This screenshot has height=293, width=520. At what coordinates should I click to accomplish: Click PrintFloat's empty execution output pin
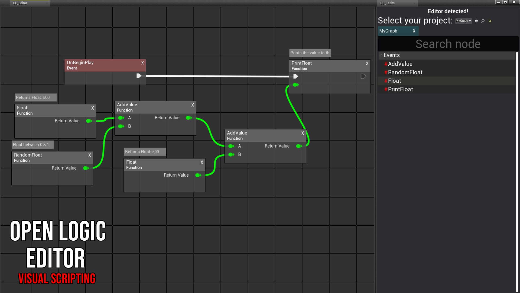click(363, 77)
